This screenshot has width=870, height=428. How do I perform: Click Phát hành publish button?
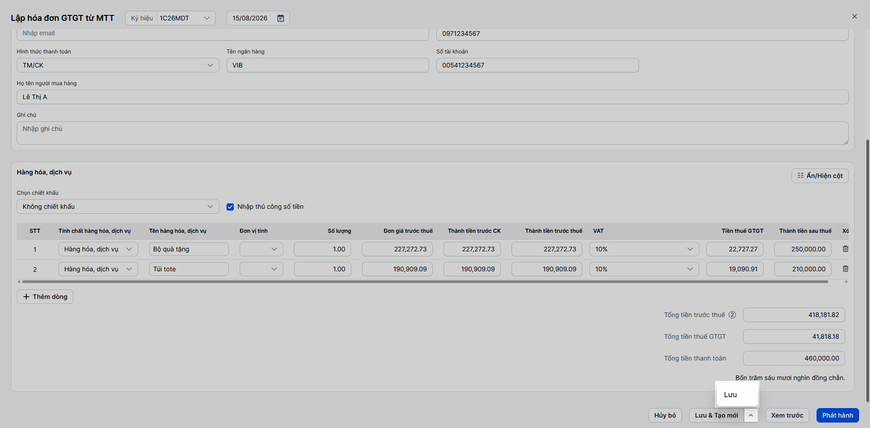tap(838, 415)
